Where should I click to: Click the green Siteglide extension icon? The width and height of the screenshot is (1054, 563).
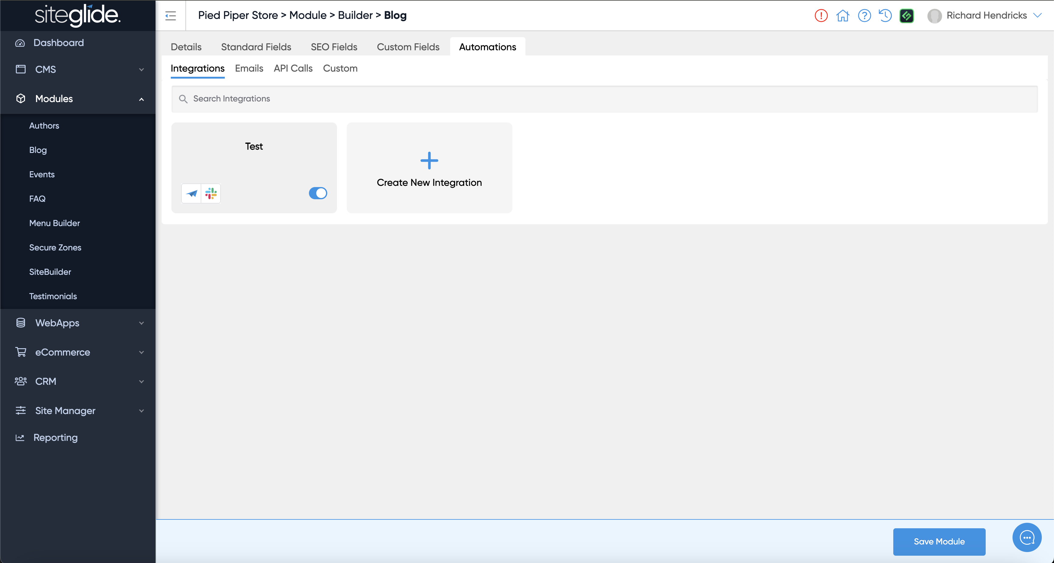907,16
